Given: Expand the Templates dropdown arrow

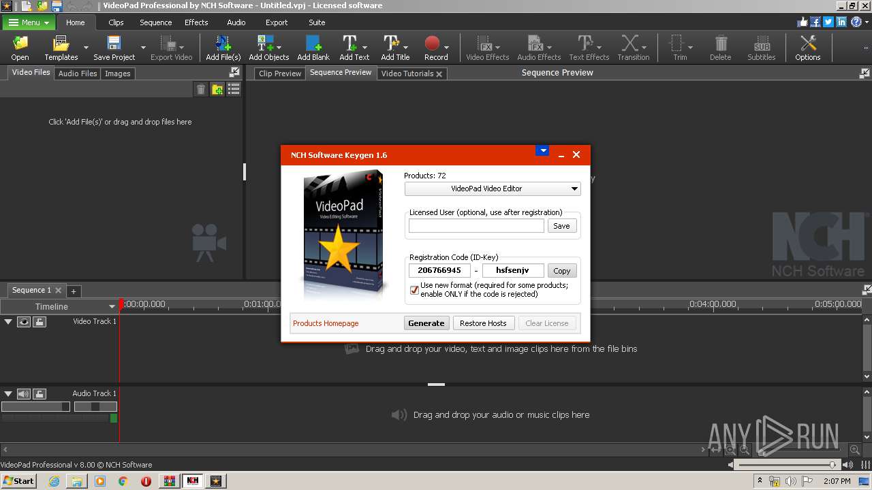Looking at the screenshot, I should coord(86,48).
